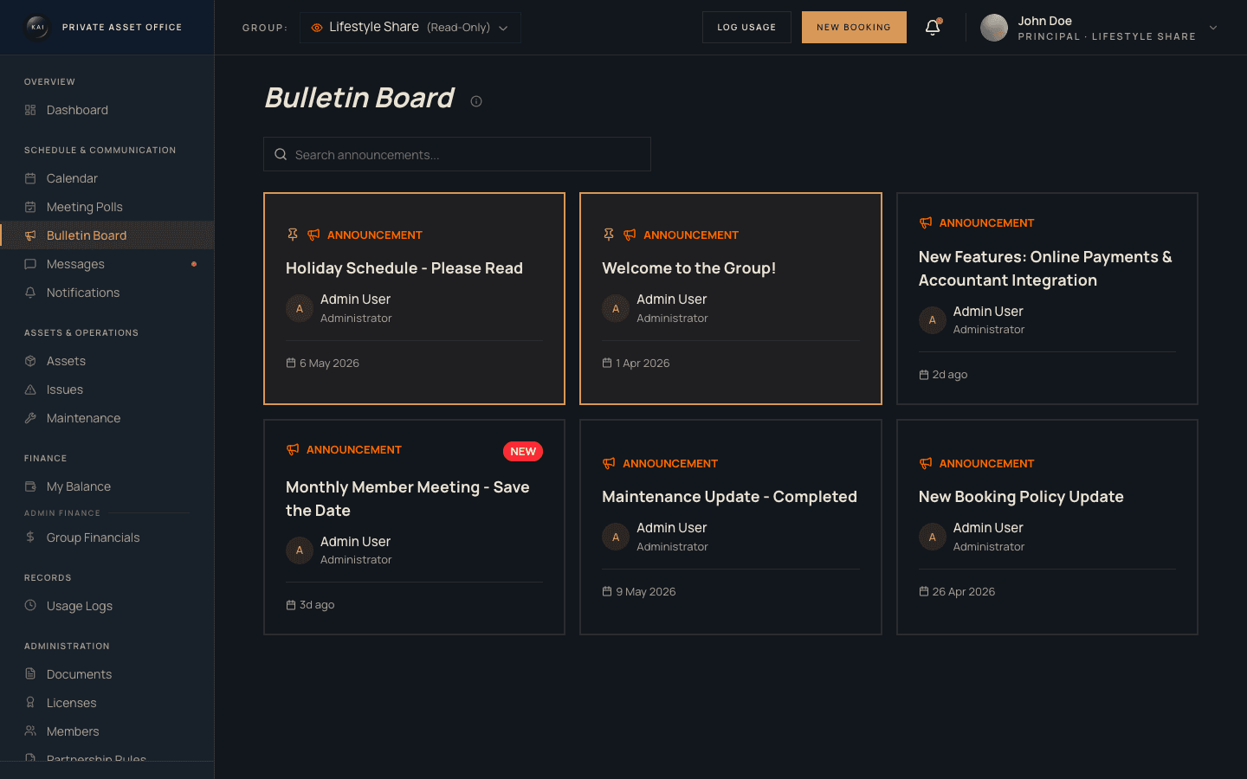The image size is (1247, 779).
Task: Click the KAI logo in header
Action: click(37, 27)
